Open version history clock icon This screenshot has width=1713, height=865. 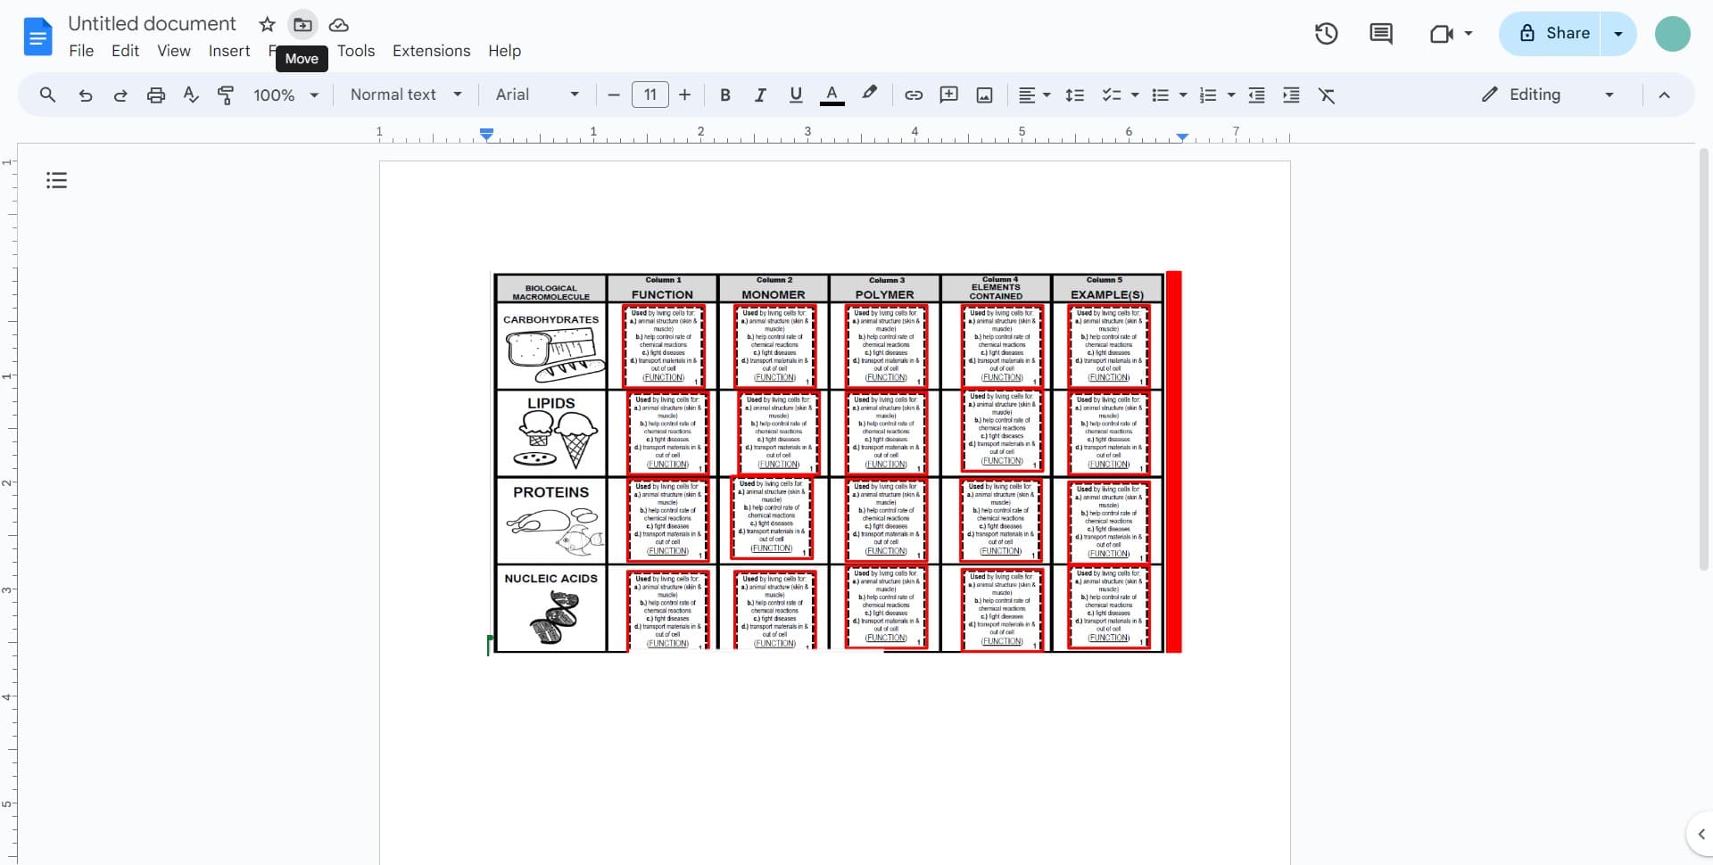(x=1326, y=34)
